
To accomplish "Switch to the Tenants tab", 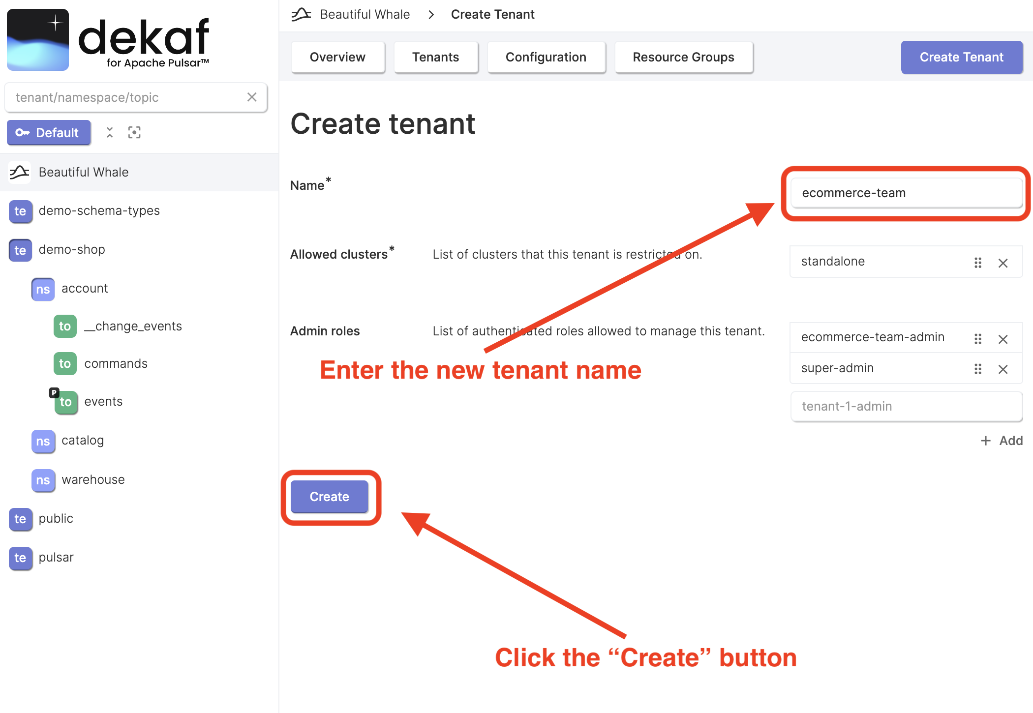I will pos(435,57).
